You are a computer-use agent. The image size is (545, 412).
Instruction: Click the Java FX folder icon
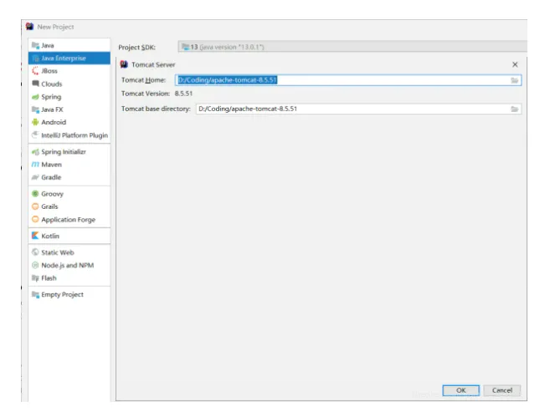click(x=35, y=109)
